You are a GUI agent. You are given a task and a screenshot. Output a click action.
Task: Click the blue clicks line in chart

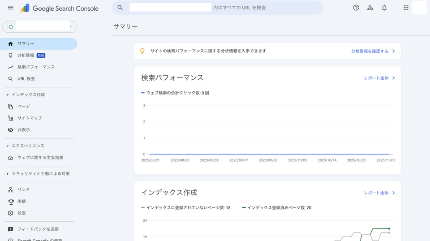[269, 154]
